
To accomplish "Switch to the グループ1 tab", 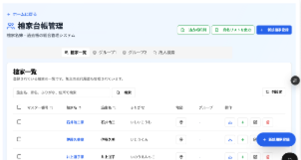I will point(104,53).
